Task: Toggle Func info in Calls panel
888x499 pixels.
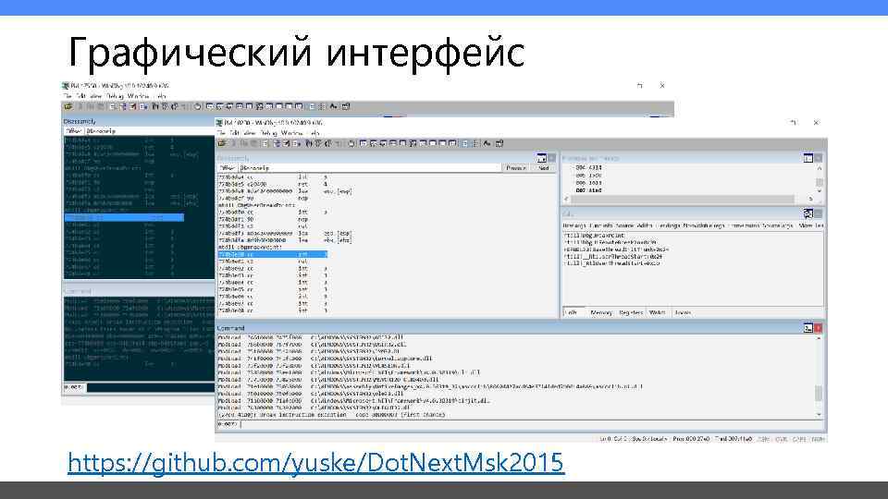Action: click(600, 225)
